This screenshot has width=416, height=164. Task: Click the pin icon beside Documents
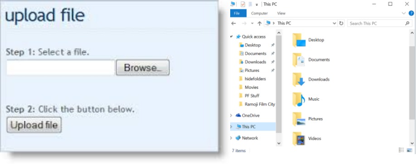coord(272,53)
